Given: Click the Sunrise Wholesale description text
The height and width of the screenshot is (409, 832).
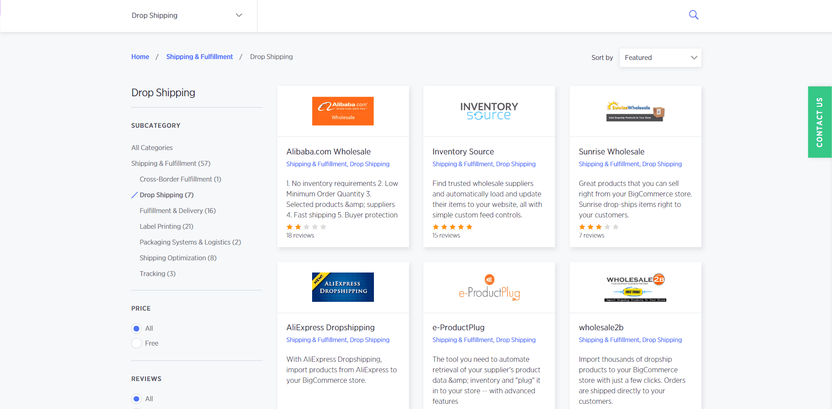Looking at the screenshot, I should point(636,199).
